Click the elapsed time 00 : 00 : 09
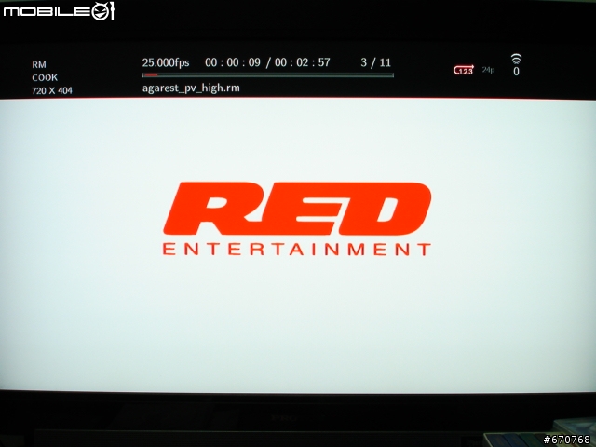The height and width of the screenshot is (447, 596). 233,62
